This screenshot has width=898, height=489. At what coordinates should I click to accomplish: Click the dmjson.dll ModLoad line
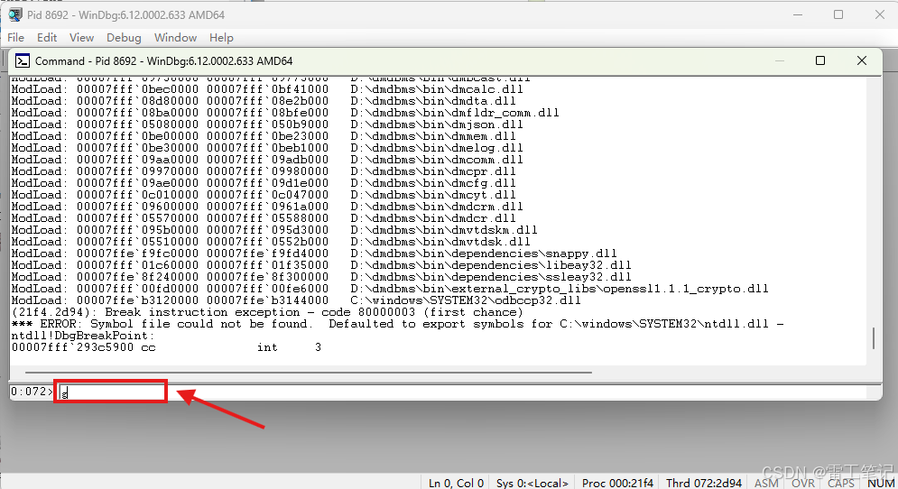tap(267, 125)
